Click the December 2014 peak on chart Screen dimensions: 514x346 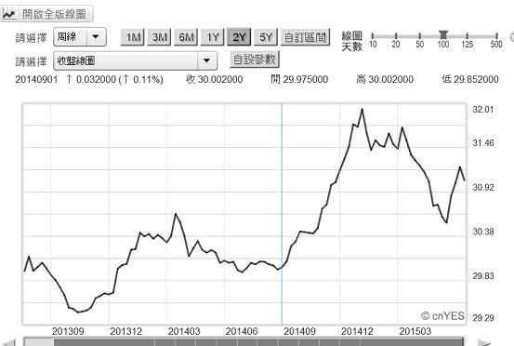(x=362, y=109)
